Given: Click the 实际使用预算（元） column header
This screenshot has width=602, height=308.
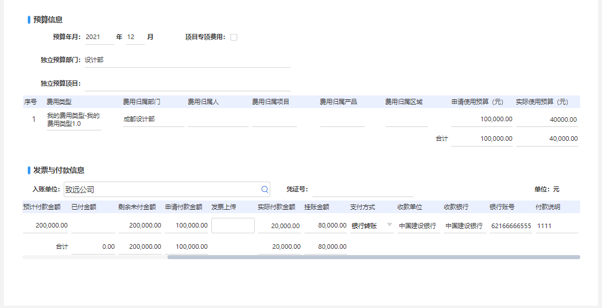Looking at the screenshot, I should pos(542,102).
